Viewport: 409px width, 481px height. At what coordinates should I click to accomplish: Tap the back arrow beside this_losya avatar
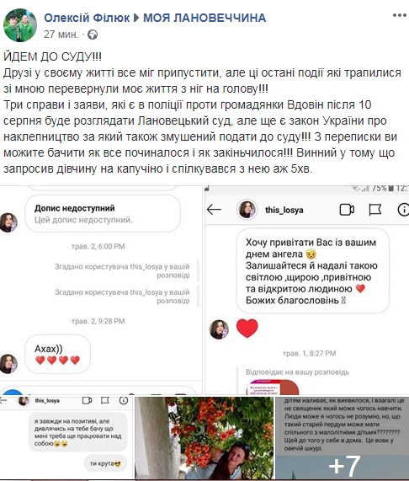click(x=214, y=210)
